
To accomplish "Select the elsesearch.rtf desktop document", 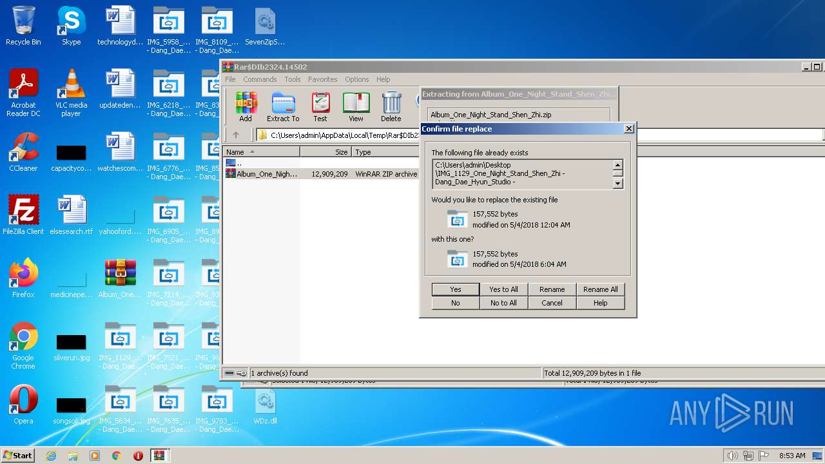I will (71, 216).
